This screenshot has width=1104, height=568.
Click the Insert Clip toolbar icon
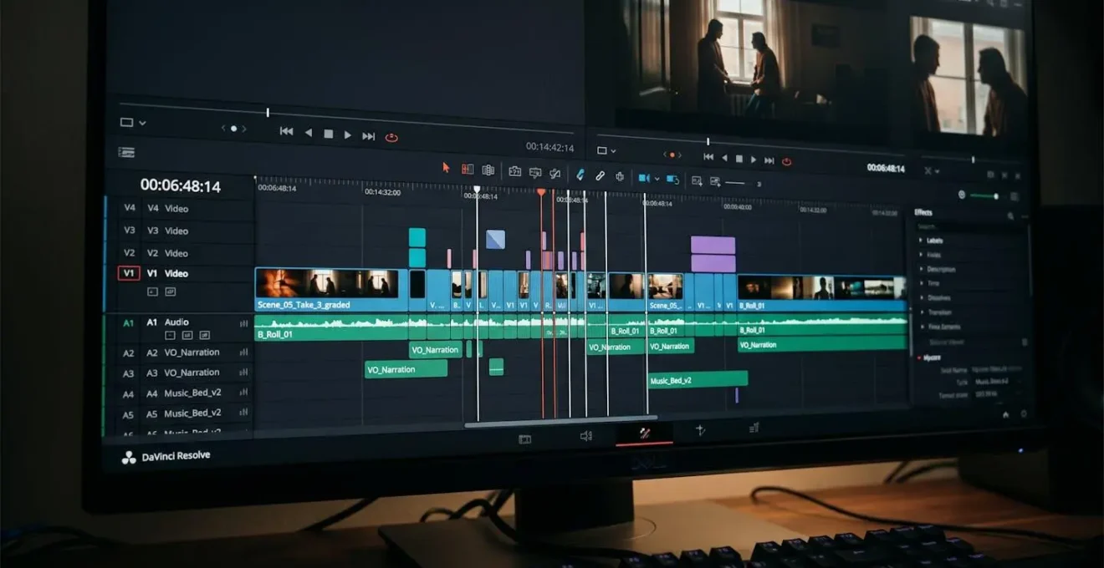pos(515,171)
